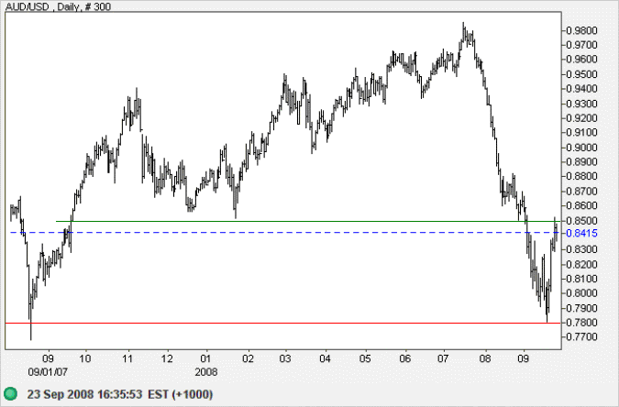Click the 2008 year label on time axis
This screenshot has height=407, width=619.
(x=206, y=372)
